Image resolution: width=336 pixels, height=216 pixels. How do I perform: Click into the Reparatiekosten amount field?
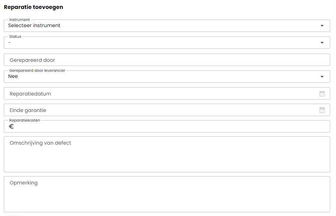coord(167,126)
